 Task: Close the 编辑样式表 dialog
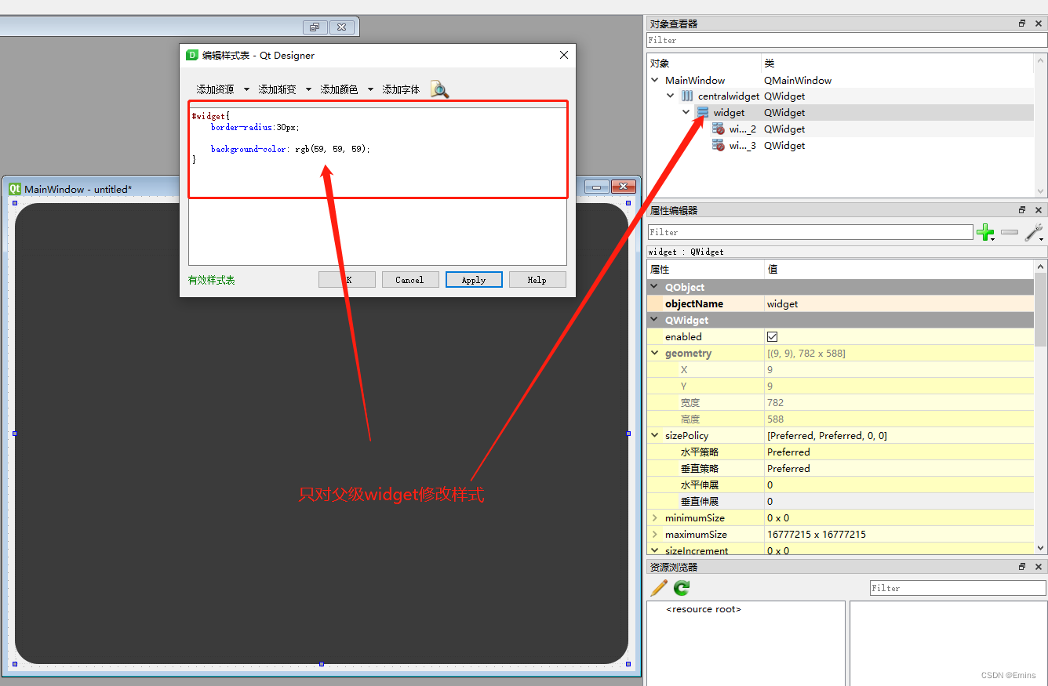tap(563, 55)
